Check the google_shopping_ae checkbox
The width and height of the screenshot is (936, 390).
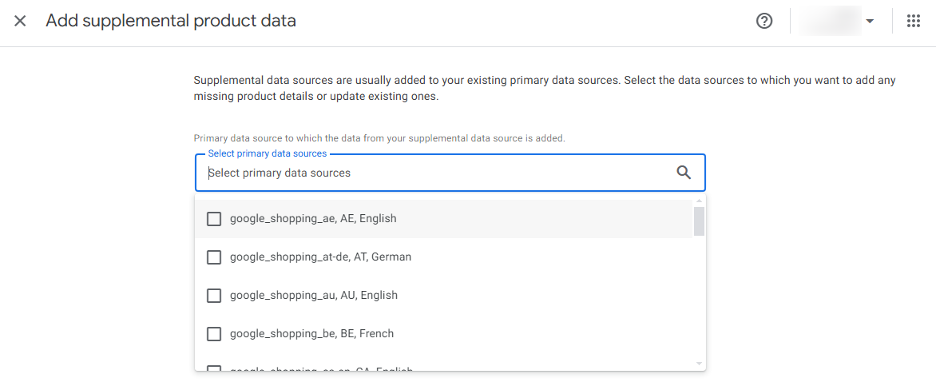tap(214, 219)
